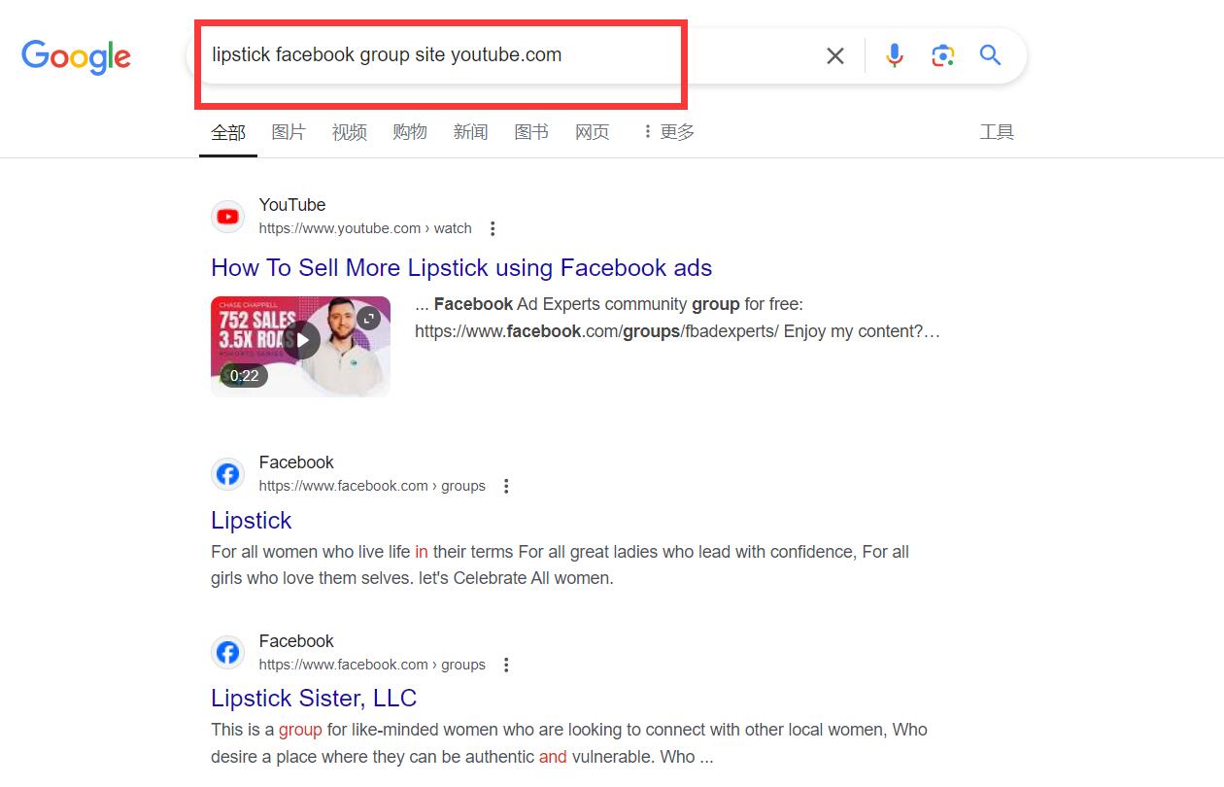Click Facebook favicon beside the Lipstick result

(x=228, y=474)
